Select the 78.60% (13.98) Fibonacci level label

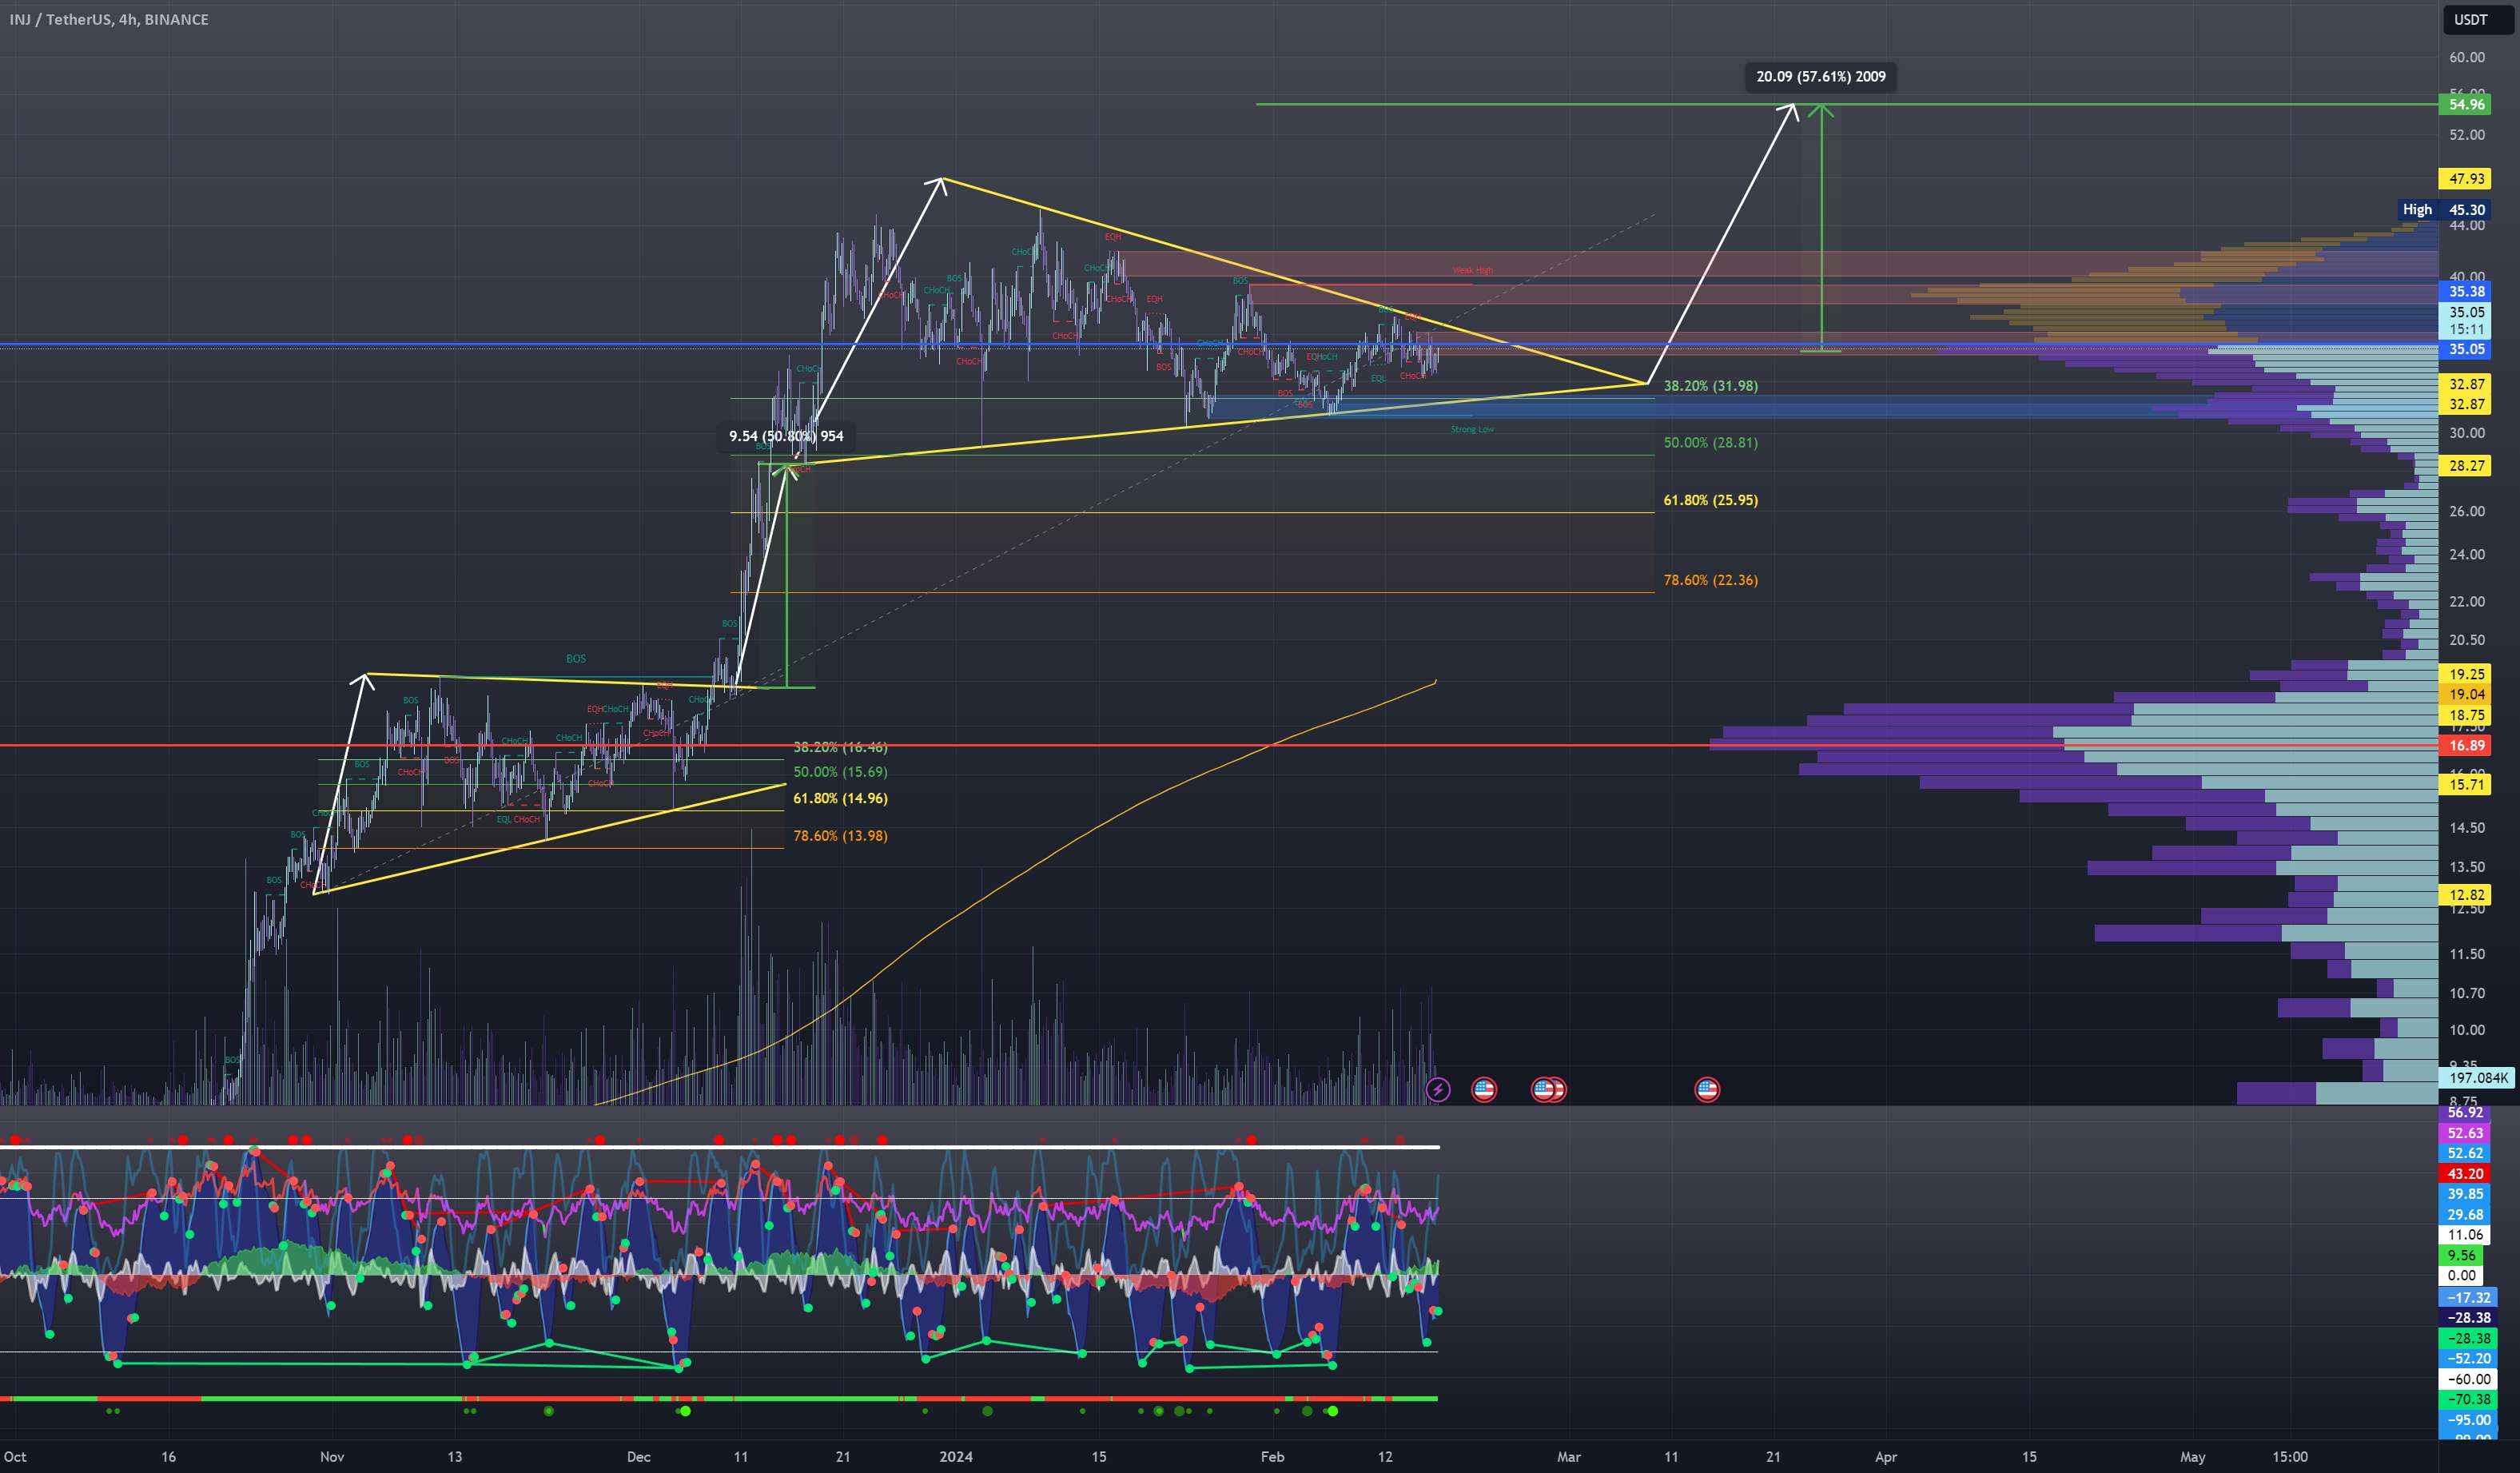840,836
